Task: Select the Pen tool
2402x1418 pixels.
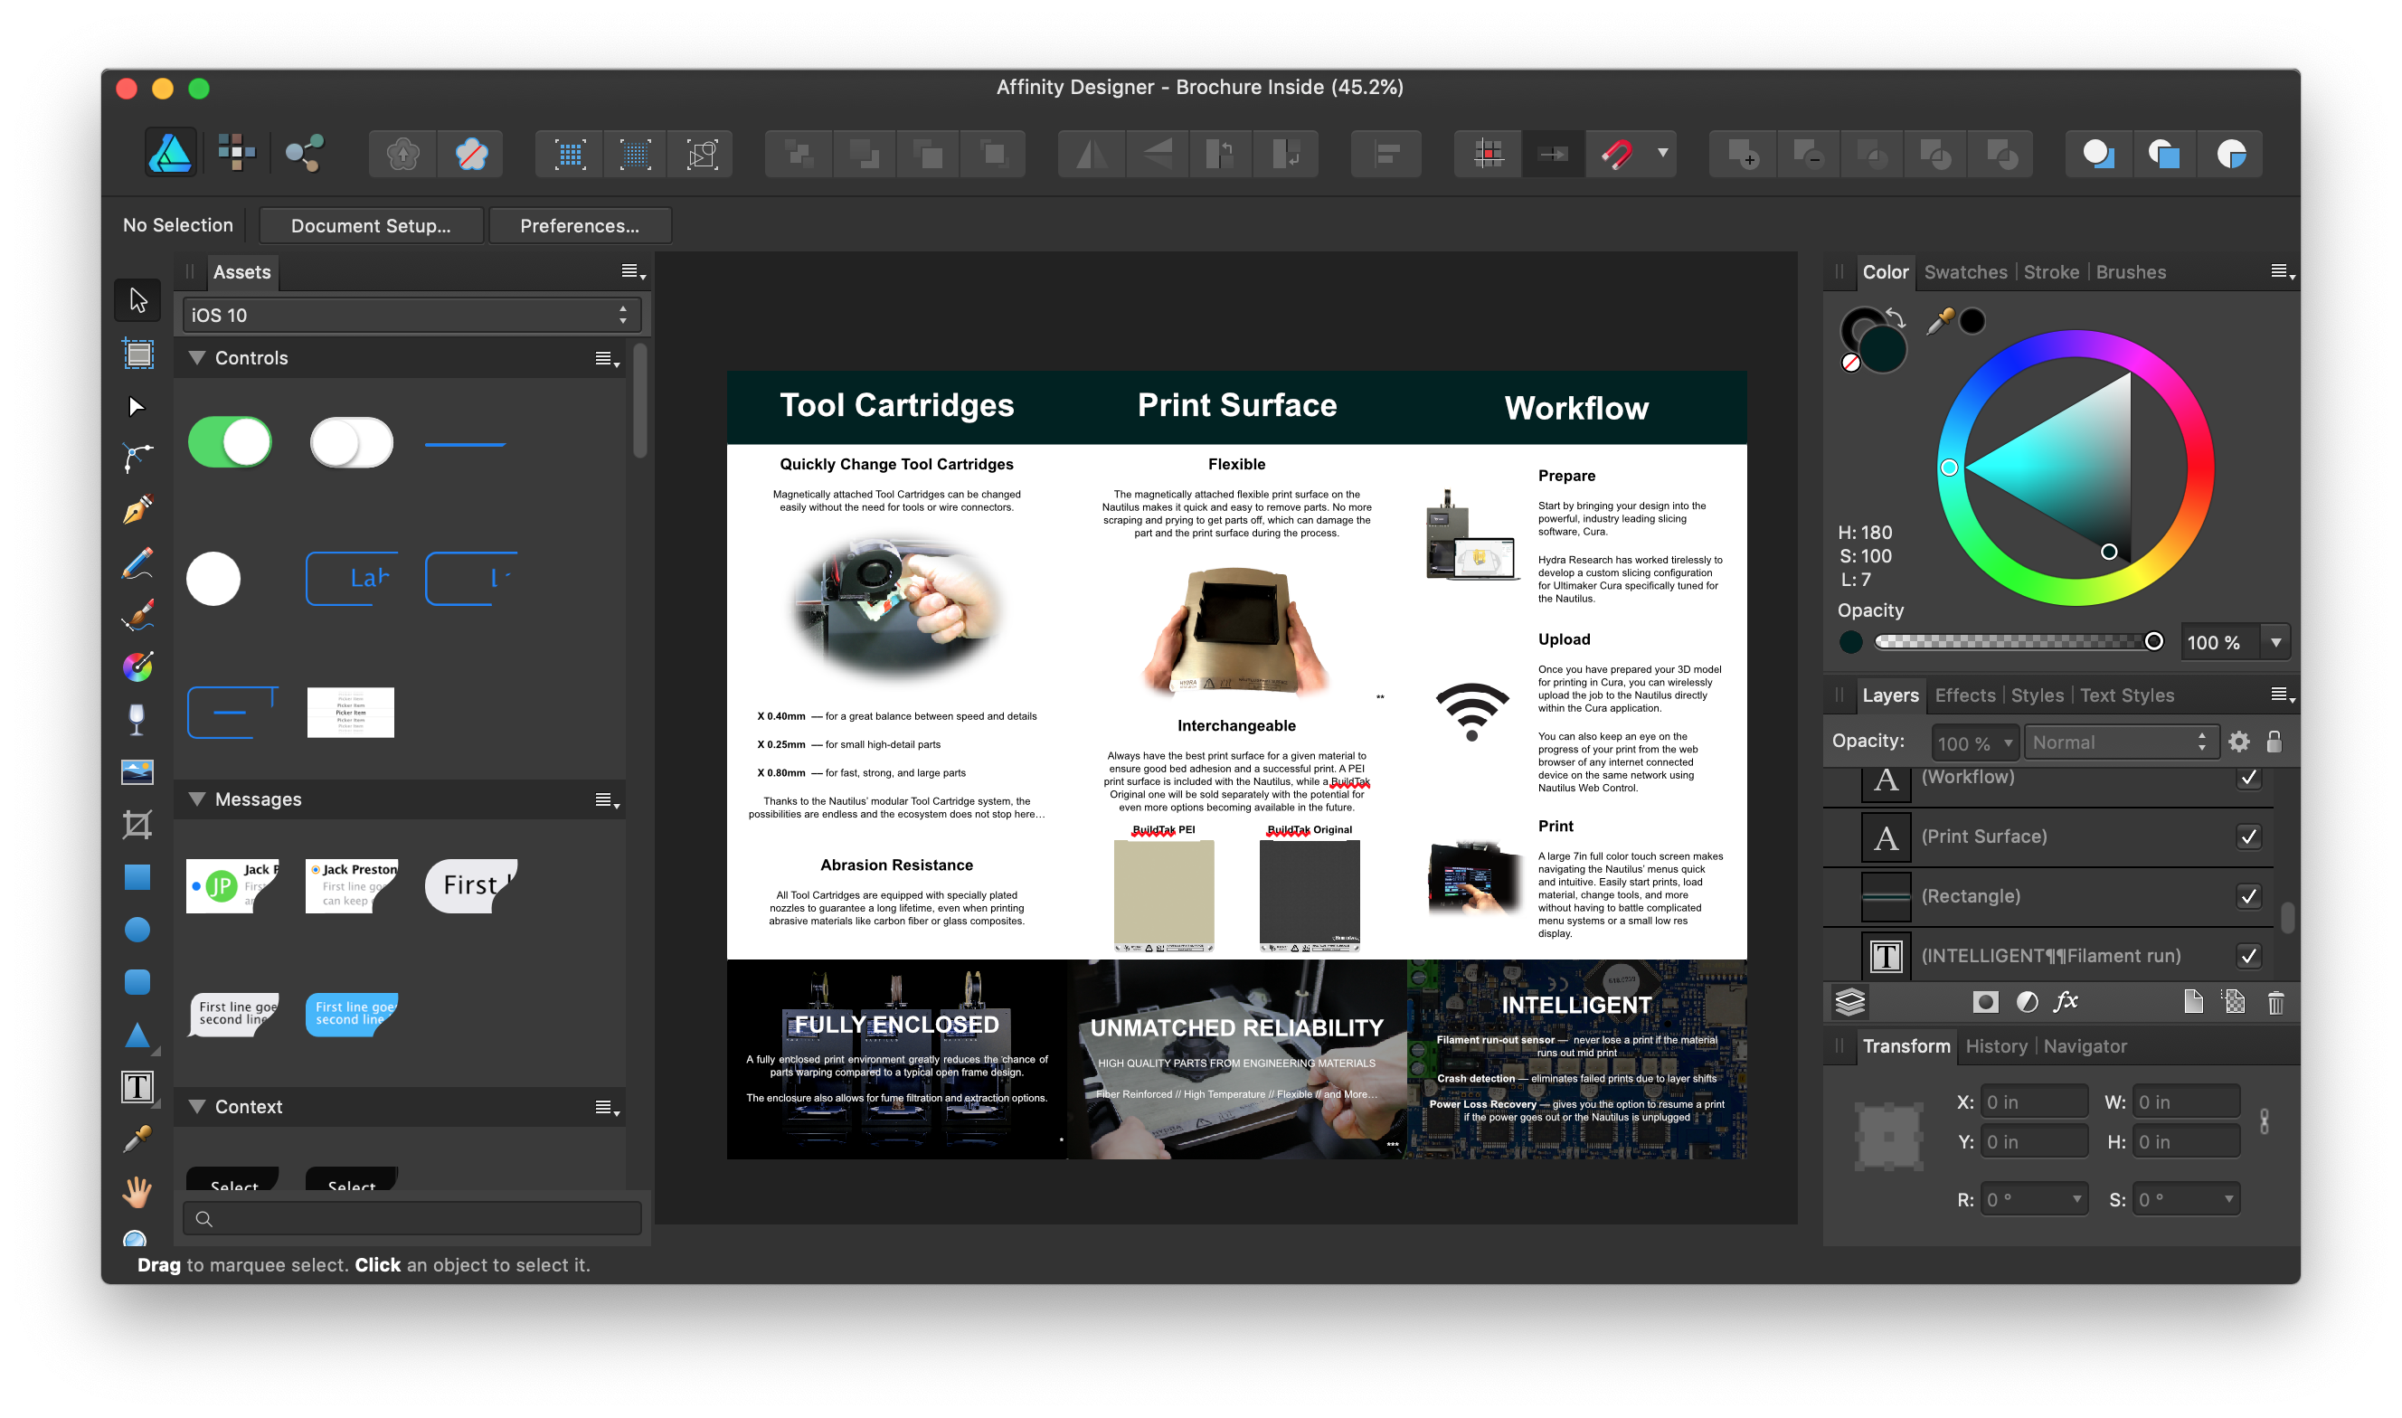Action: pos(137,509)
